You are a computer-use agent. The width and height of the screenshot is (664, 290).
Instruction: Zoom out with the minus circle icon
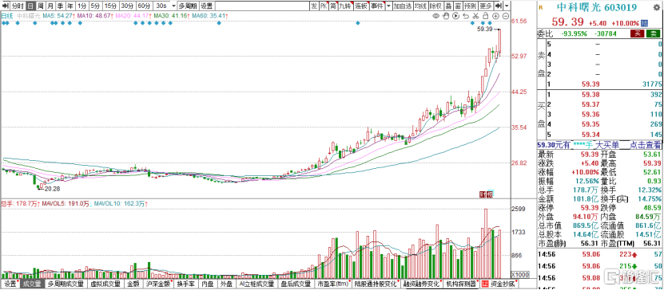click(x=506, y=16)
